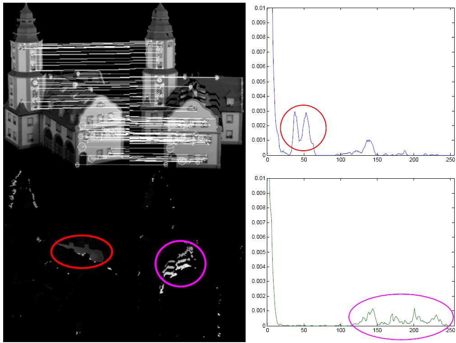This screenshot has height=343, width=456.
Task: Click the 0.003 y-axis label of blue plot
Action: (259, 111)
